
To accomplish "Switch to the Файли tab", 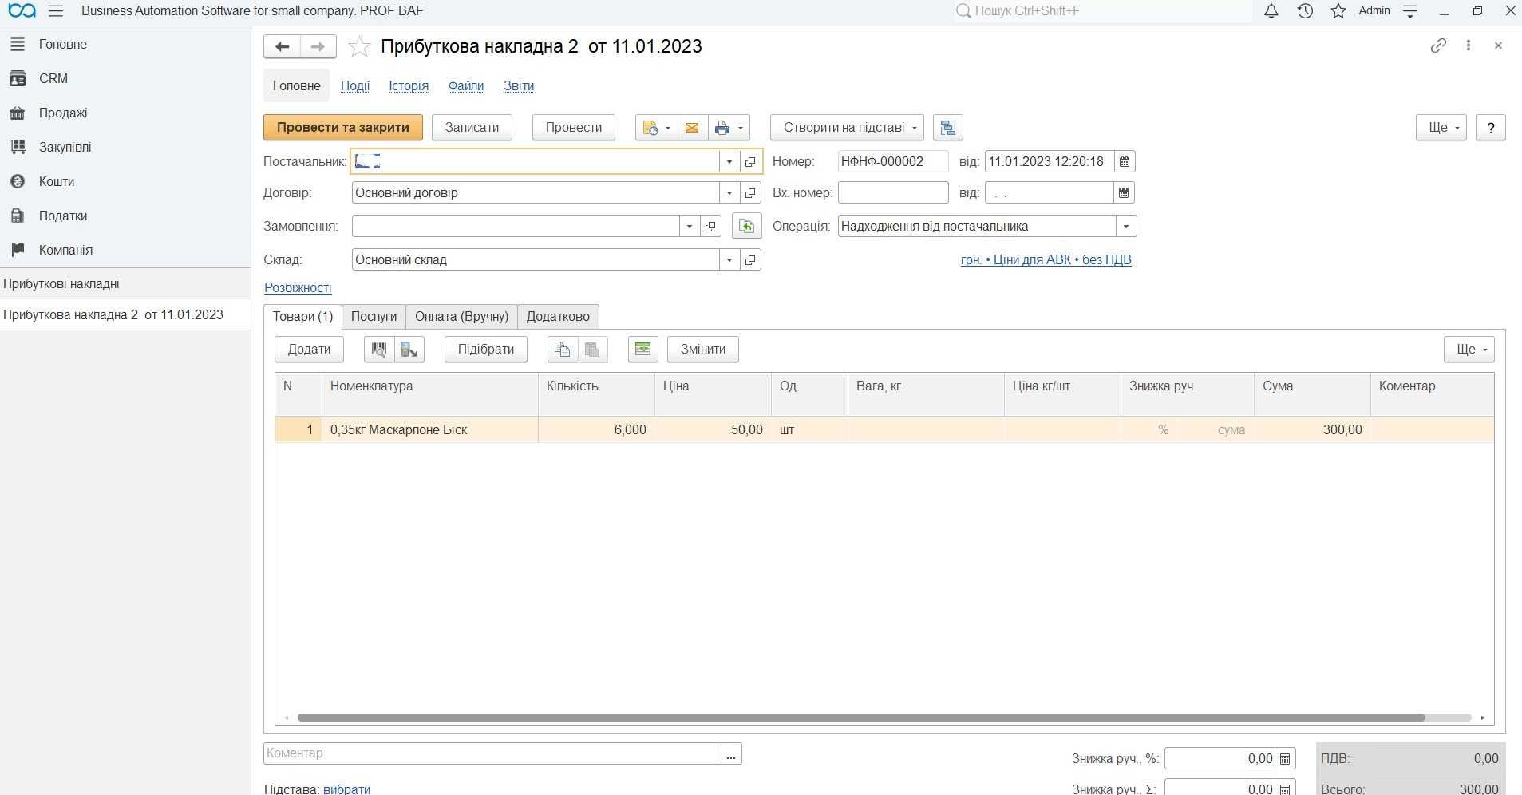I will pos(466,85).
